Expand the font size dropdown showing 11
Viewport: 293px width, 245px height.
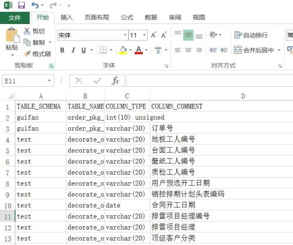coord(145,35)
